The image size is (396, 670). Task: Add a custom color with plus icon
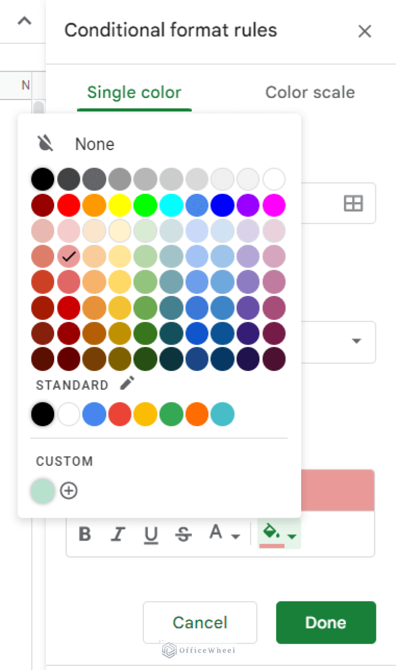click(x=69, y=491)
